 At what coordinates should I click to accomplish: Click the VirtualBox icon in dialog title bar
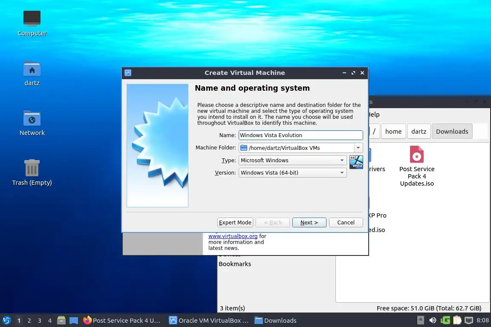coord(128,73)
